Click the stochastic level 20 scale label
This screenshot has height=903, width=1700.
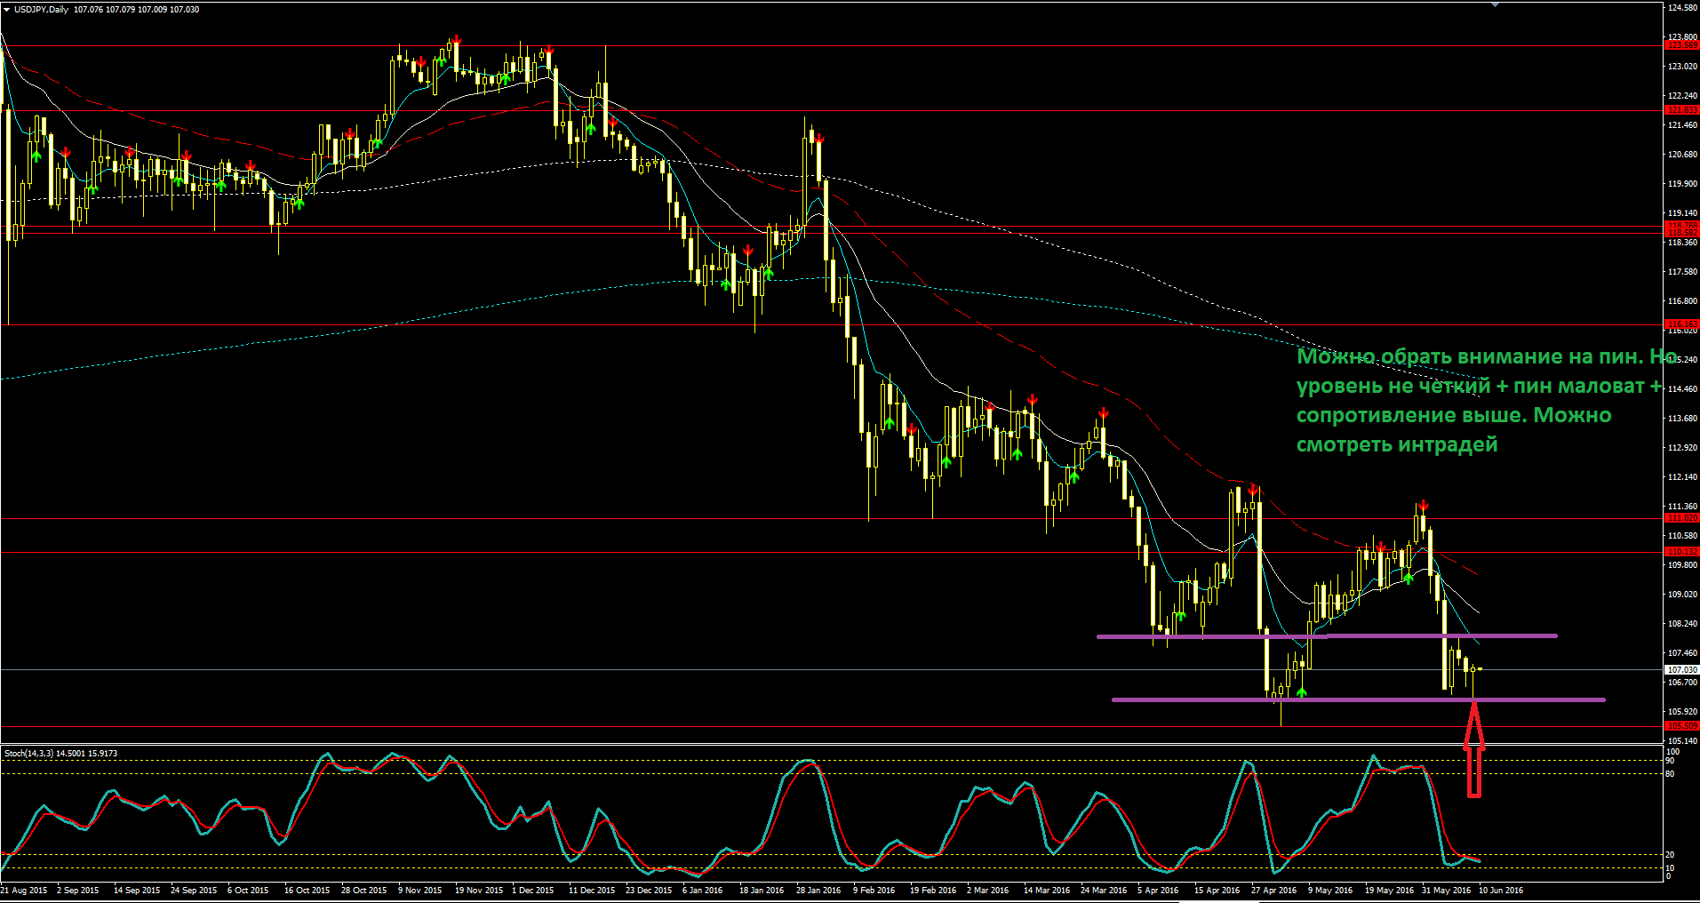(x=1670, y=855)
